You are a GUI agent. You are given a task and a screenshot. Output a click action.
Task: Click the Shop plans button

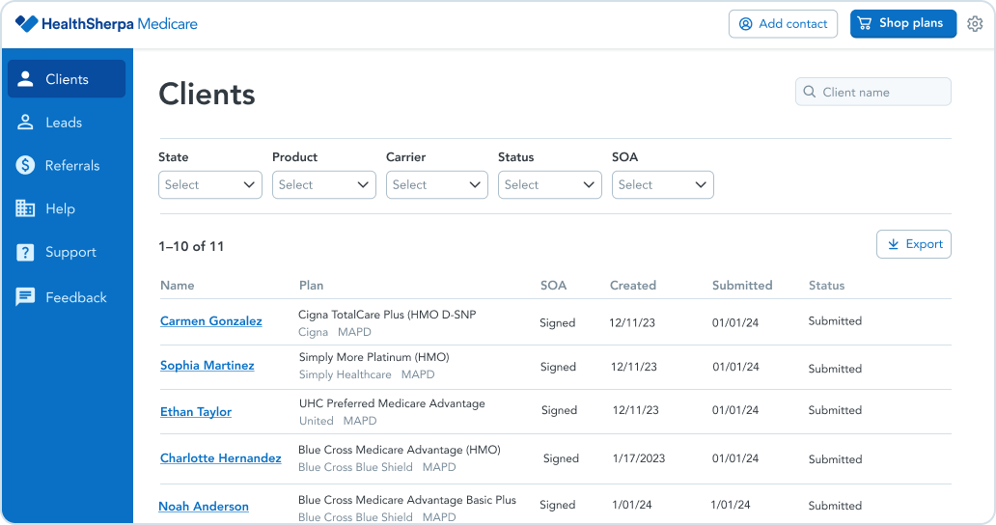(903, 23)
